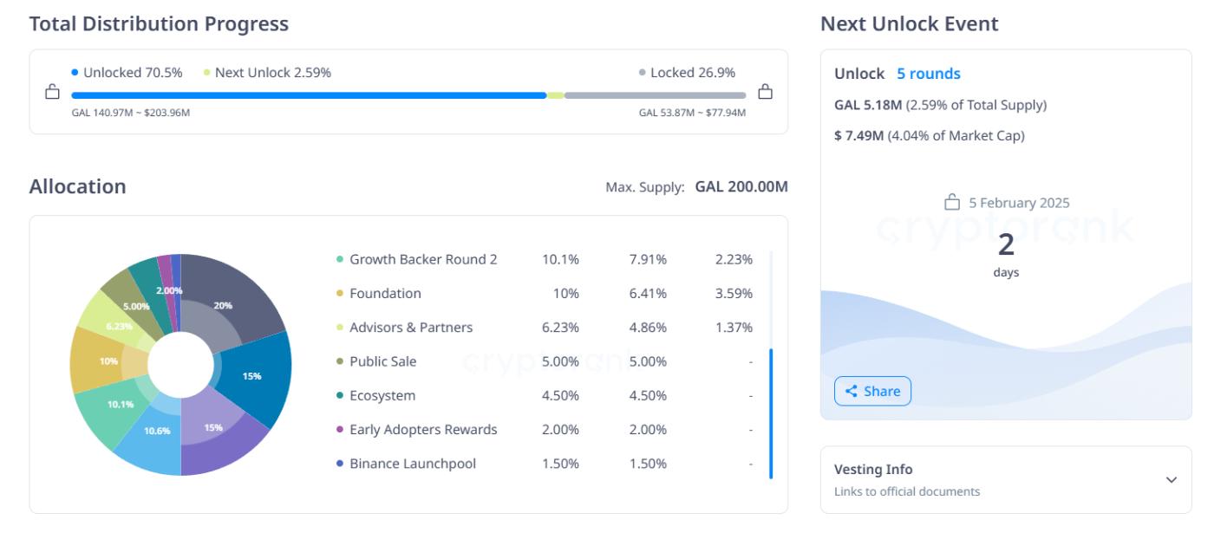
Task: Click the Foundation legend dot
Action: click(x=340, y=294)
